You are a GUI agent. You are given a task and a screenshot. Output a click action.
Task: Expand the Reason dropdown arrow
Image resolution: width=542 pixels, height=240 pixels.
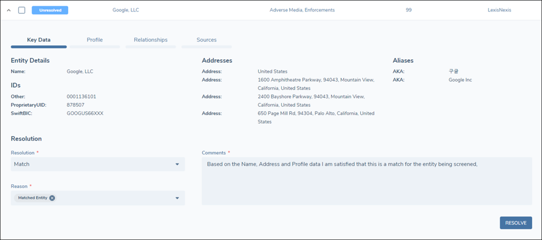tap(177, 198)
